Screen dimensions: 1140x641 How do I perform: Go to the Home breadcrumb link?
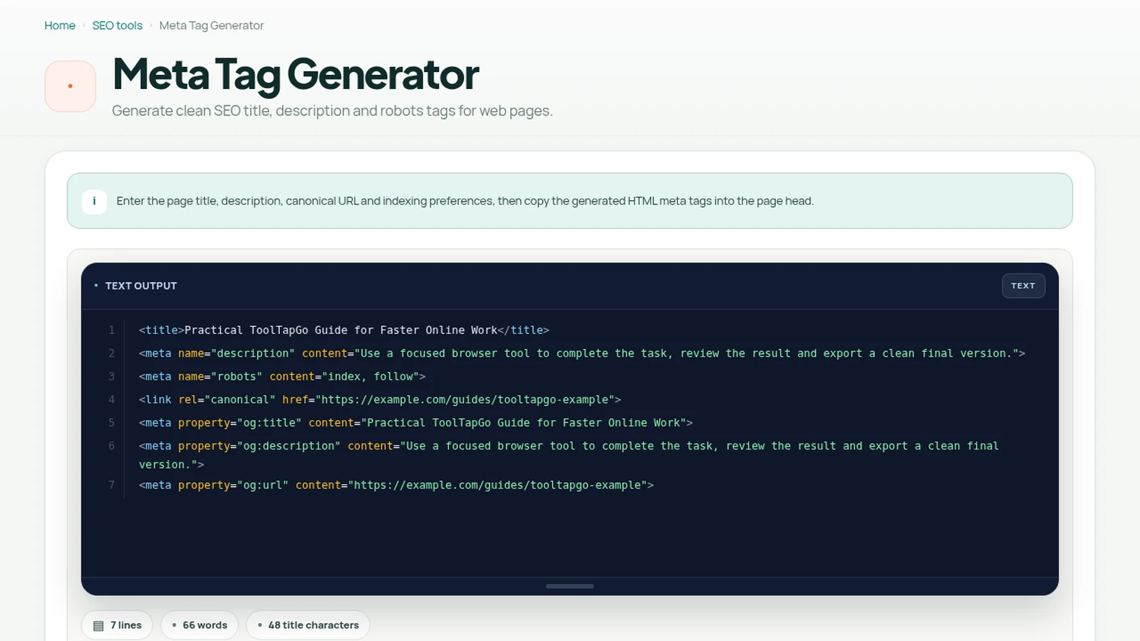tap(60, 26)
